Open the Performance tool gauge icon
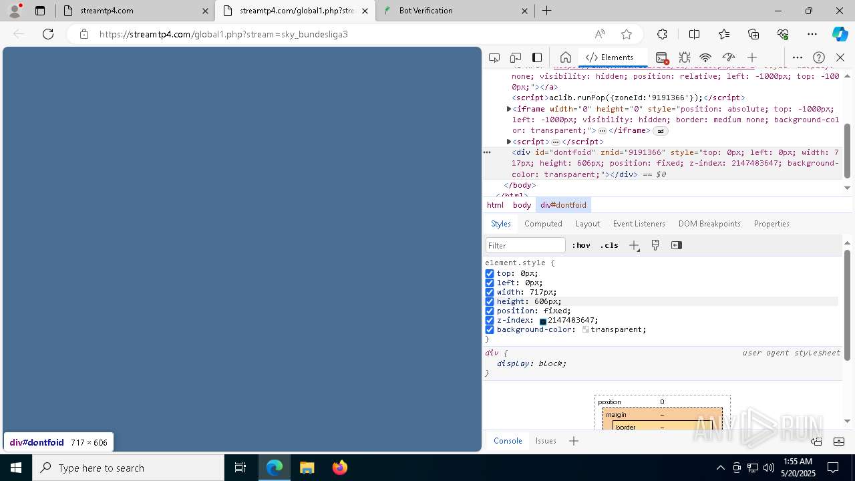Screen dimensions: 855x481 [x=729, y=57]
